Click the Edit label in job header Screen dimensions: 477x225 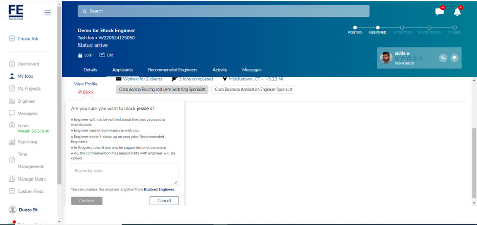(x=110, y=55)
